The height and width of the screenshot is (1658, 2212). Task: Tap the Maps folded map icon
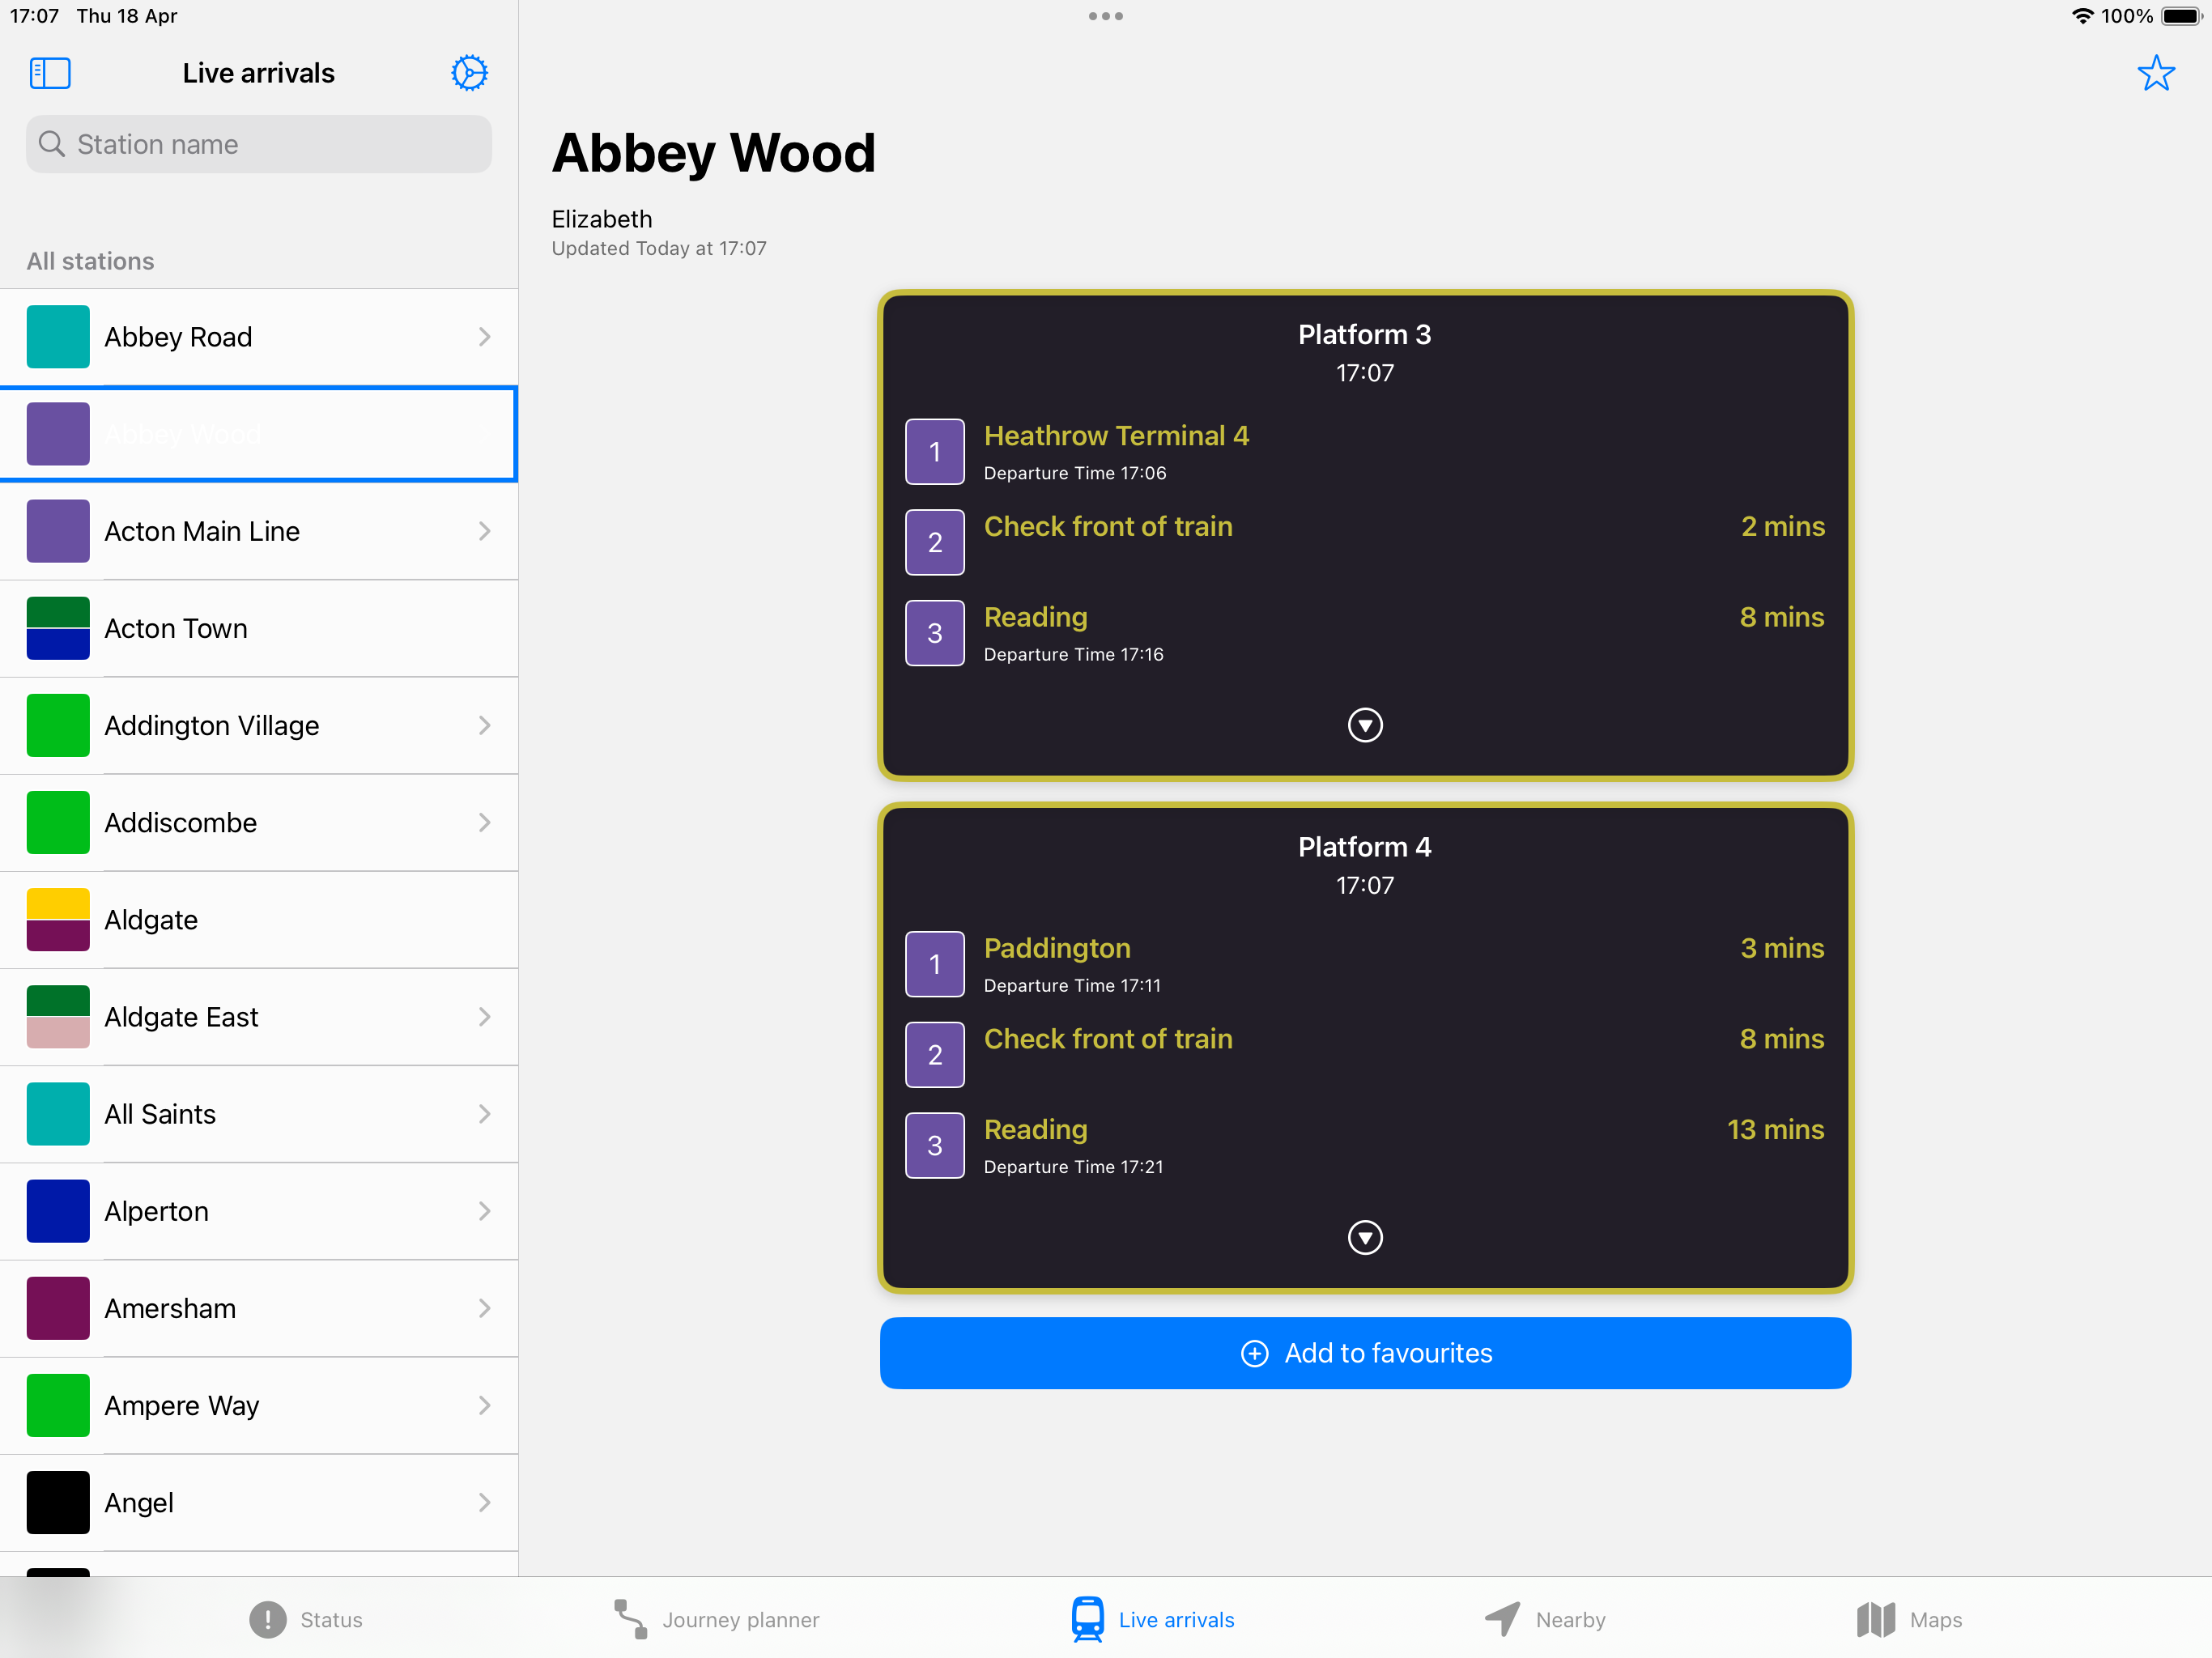point(1876,1619)
